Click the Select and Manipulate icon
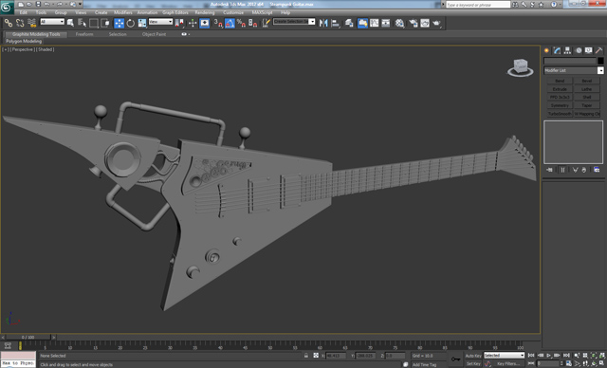 193,23
